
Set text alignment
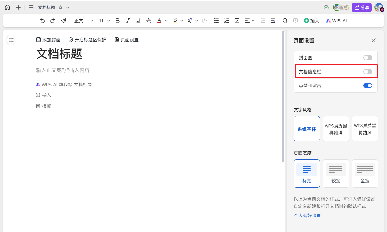(247, 21)
